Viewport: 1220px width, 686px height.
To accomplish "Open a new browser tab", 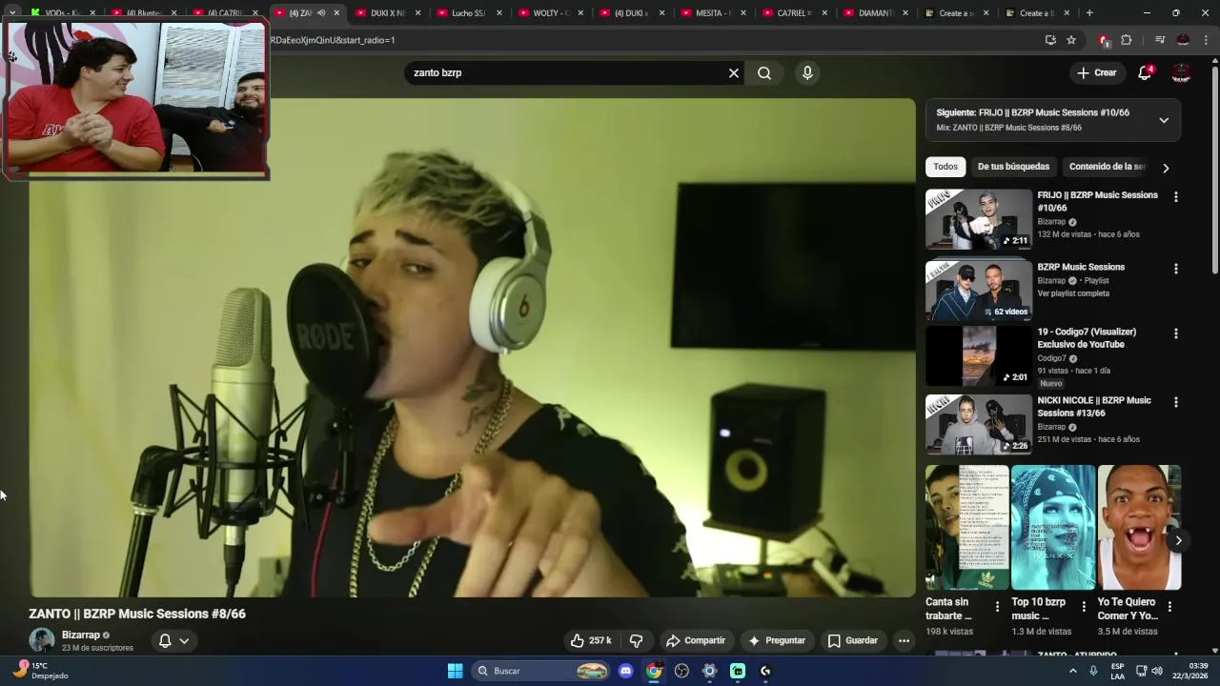I will (x=1089, y=13).
